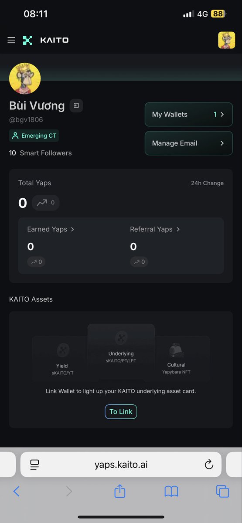Image resolution: width=242 pixels, height=523 pixels.
Task: Open Safari page settings icon
Action: click(x=35, y=465)
